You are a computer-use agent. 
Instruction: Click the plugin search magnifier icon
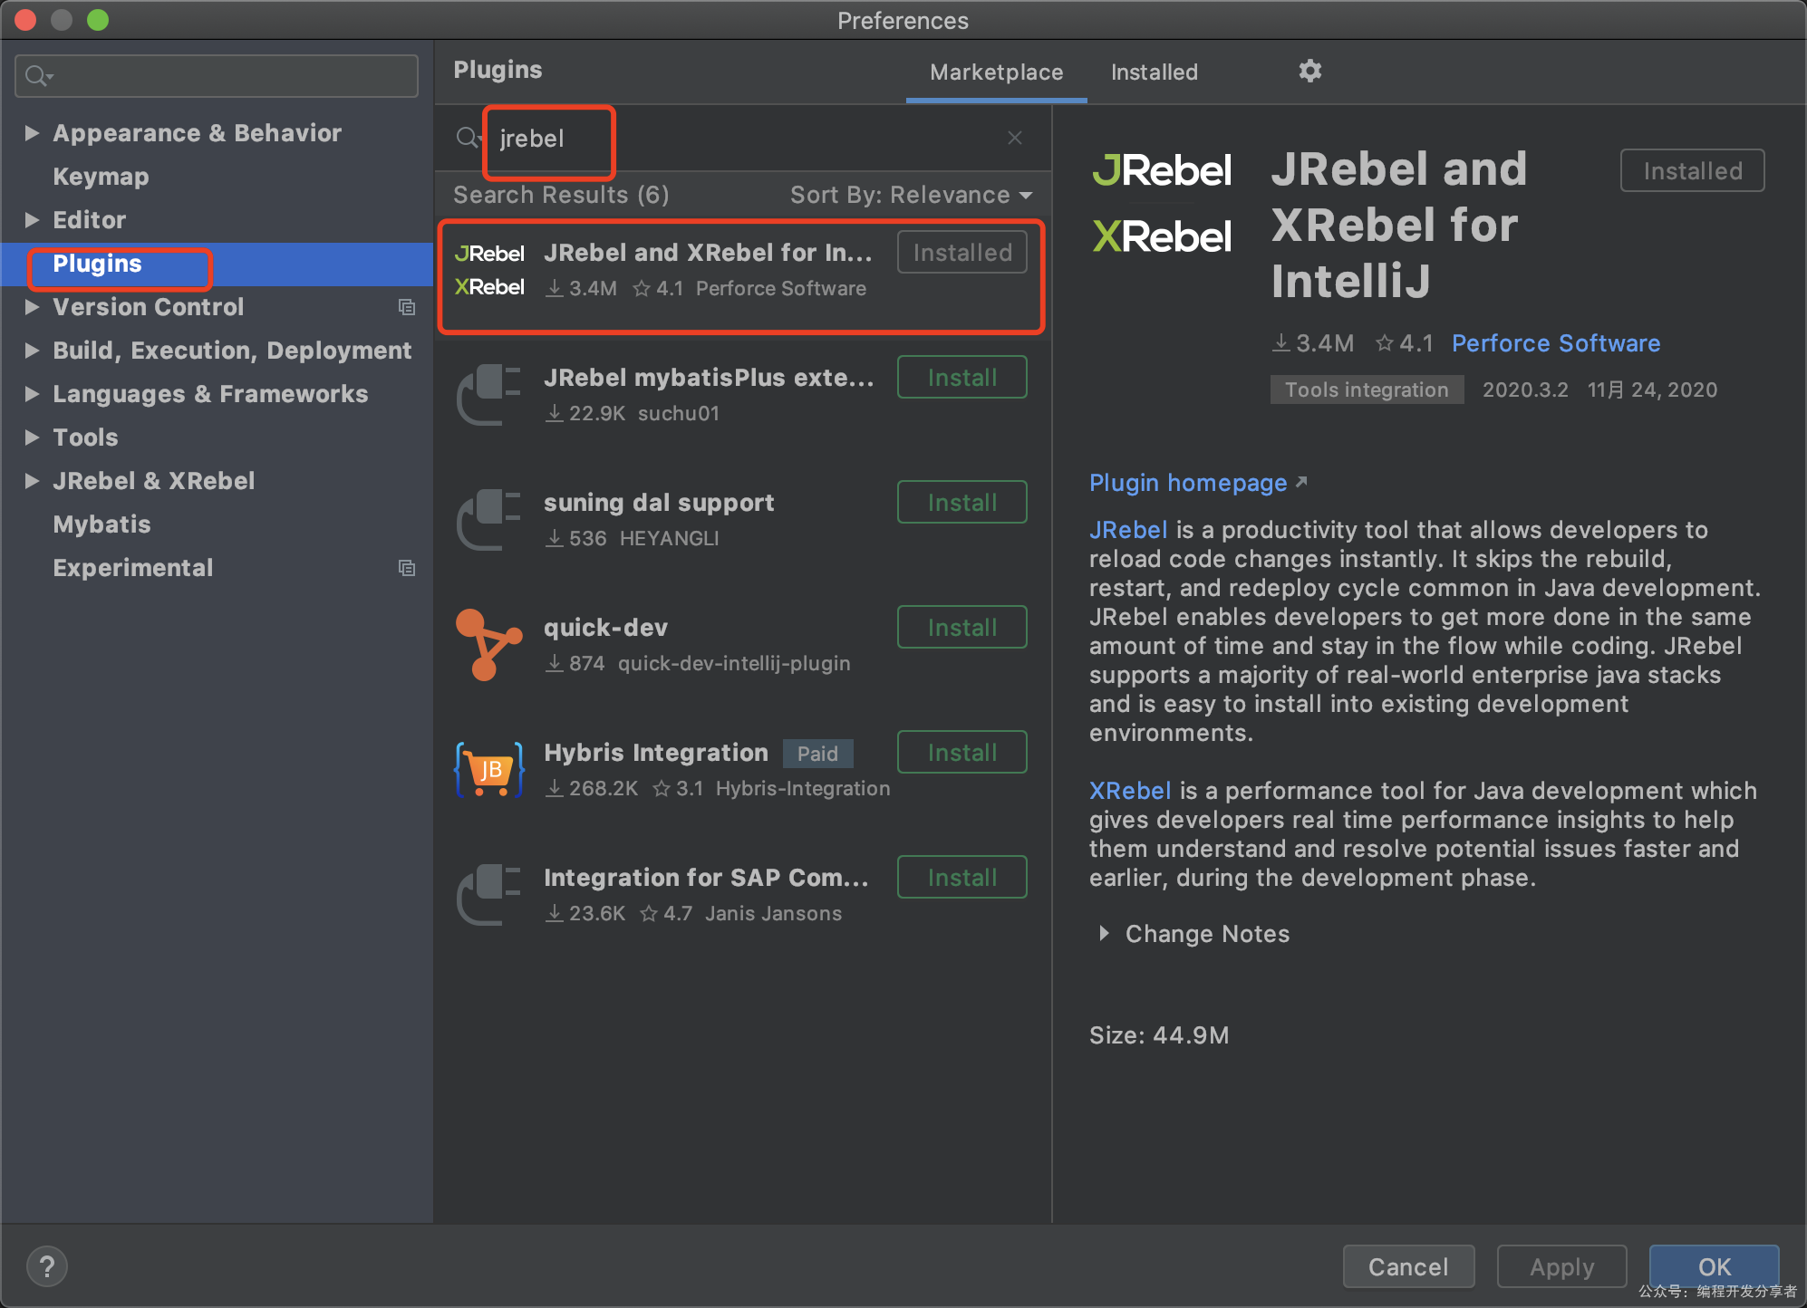coord(467,138)
